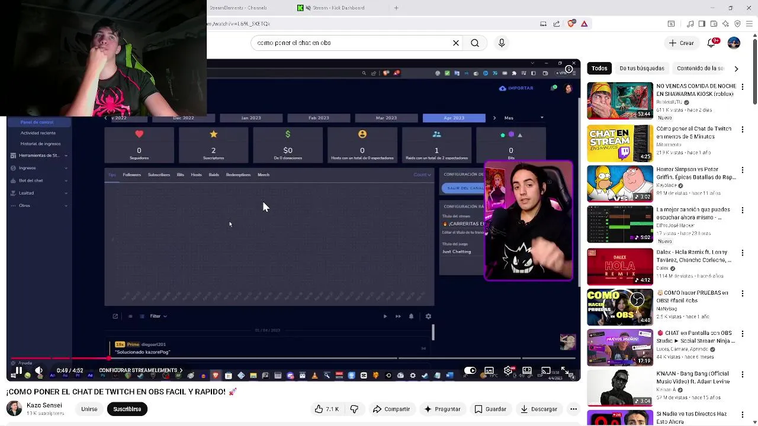Open the media control music-note icon
The image size is (758, 426).
[690, 24]
